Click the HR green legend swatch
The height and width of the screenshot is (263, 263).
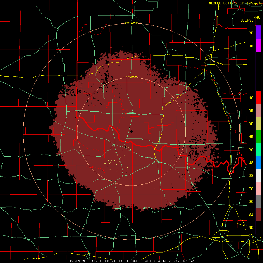click(258, 136)
